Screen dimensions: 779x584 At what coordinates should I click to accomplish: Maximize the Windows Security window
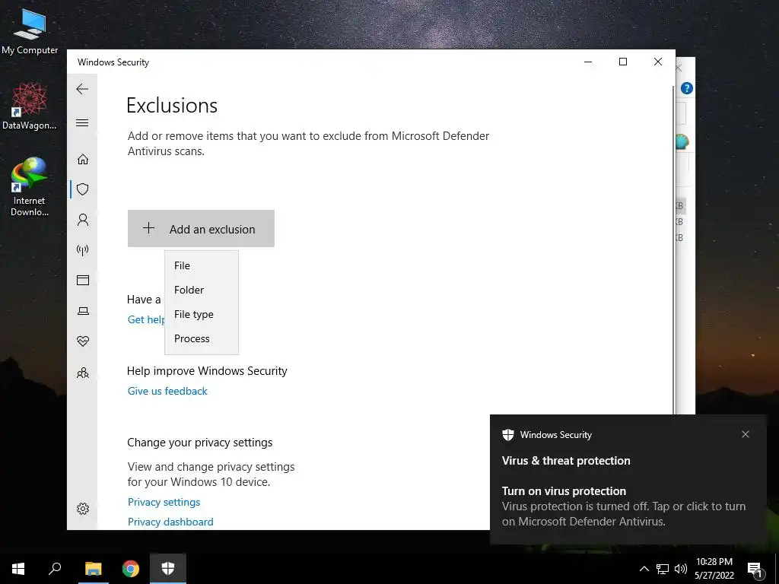(623, 62)
